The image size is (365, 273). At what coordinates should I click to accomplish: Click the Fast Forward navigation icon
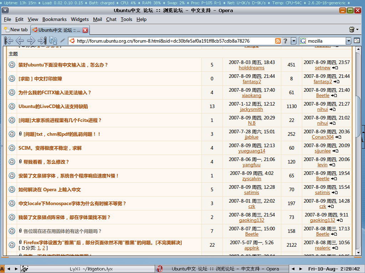click(x=42, y=41)
